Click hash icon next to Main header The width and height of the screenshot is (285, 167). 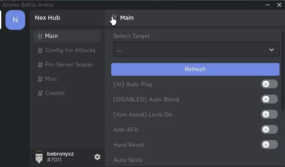(114, 18)
